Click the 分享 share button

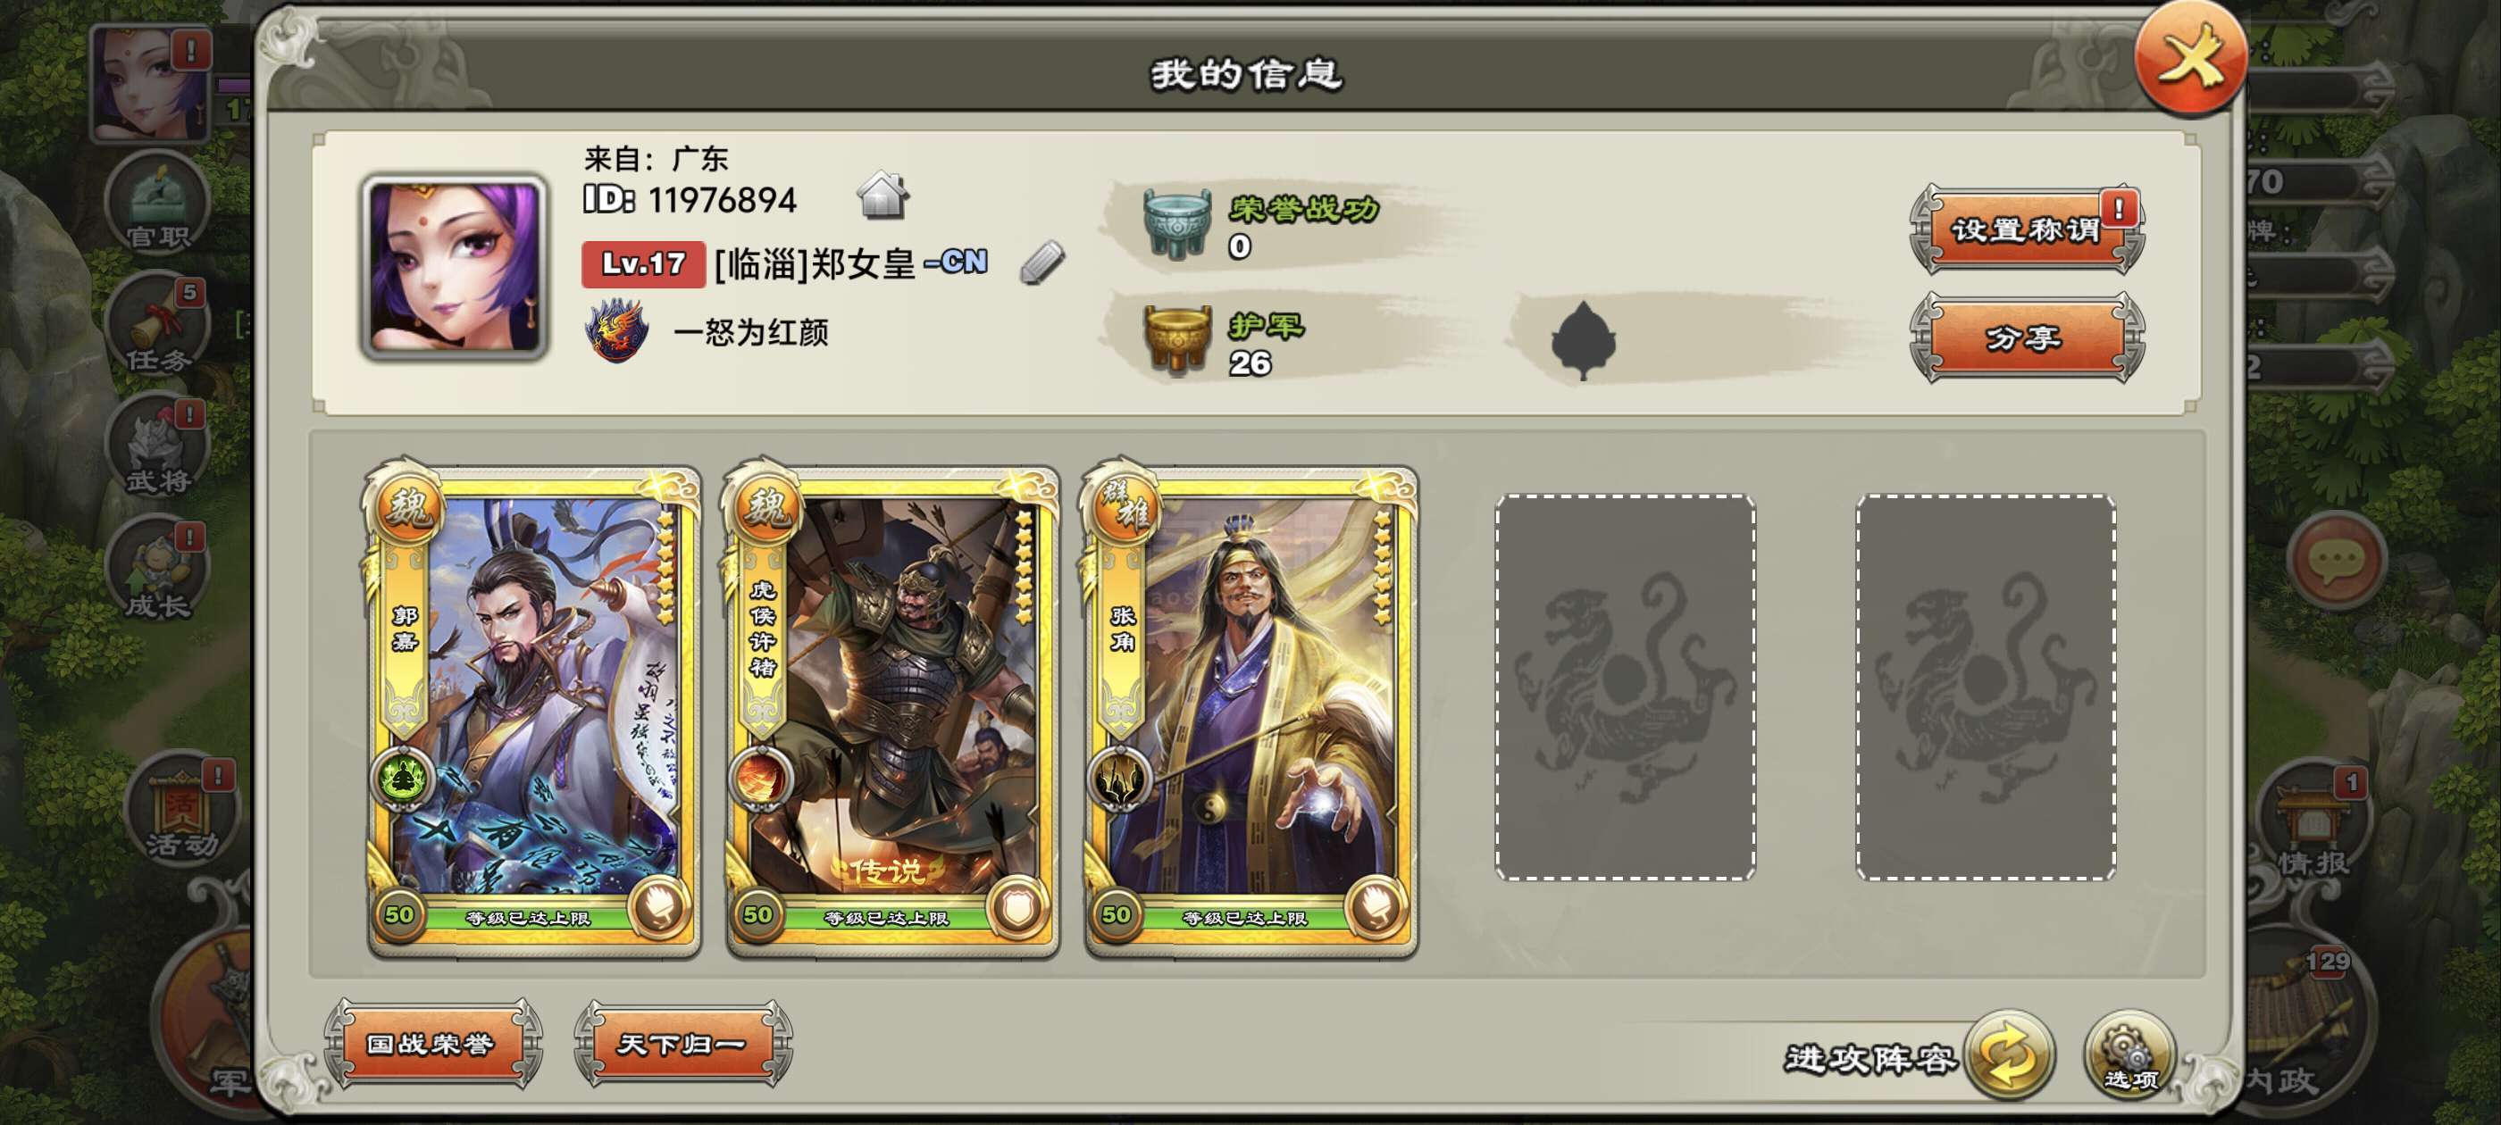tap(2026, 337)
